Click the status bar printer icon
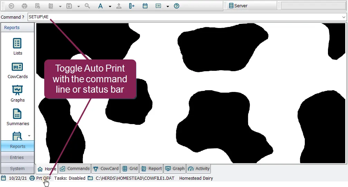 (x=32, y=178)
